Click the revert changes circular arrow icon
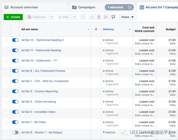This screenshot has height=140, width=178. pyautogui.click(x=92, y=17)
